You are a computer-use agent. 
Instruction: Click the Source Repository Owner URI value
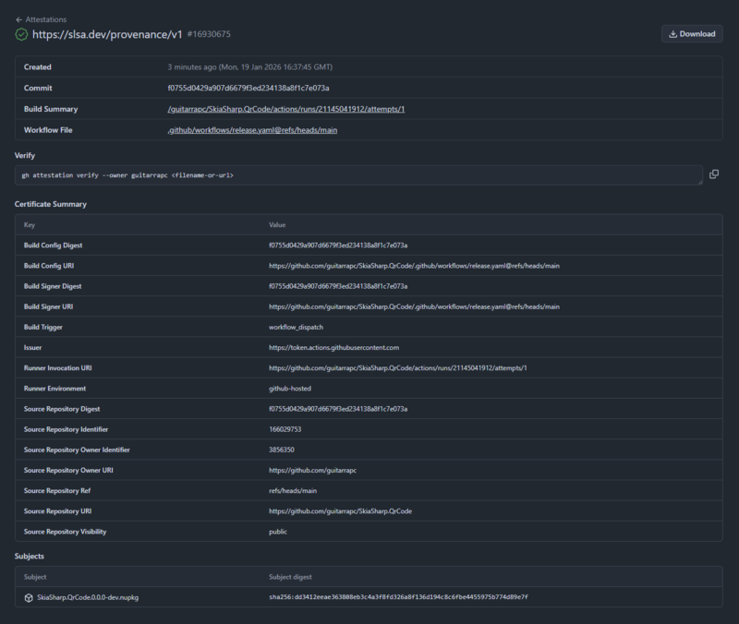coord(312,470)
